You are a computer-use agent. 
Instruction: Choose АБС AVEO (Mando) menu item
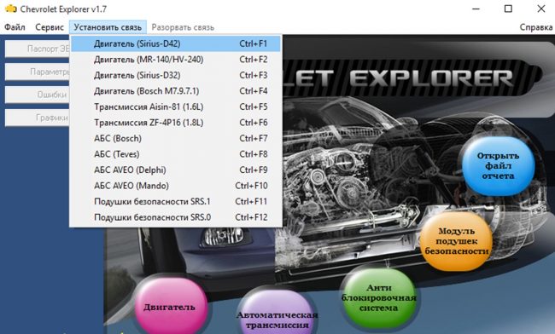(x=176, y=186)
